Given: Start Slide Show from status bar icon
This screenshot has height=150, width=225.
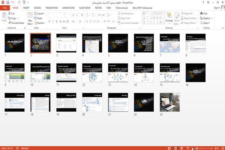Looking at the screenshot, I should tap(188, 148).
